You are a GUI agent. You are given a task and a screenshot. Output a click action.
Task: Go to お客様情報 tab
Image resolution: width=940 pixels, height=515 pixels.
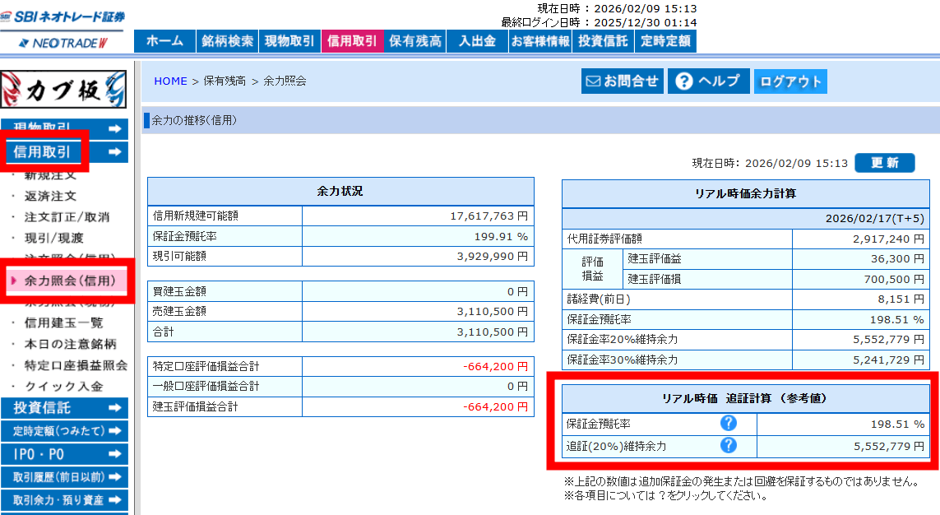tap(539, 41)
